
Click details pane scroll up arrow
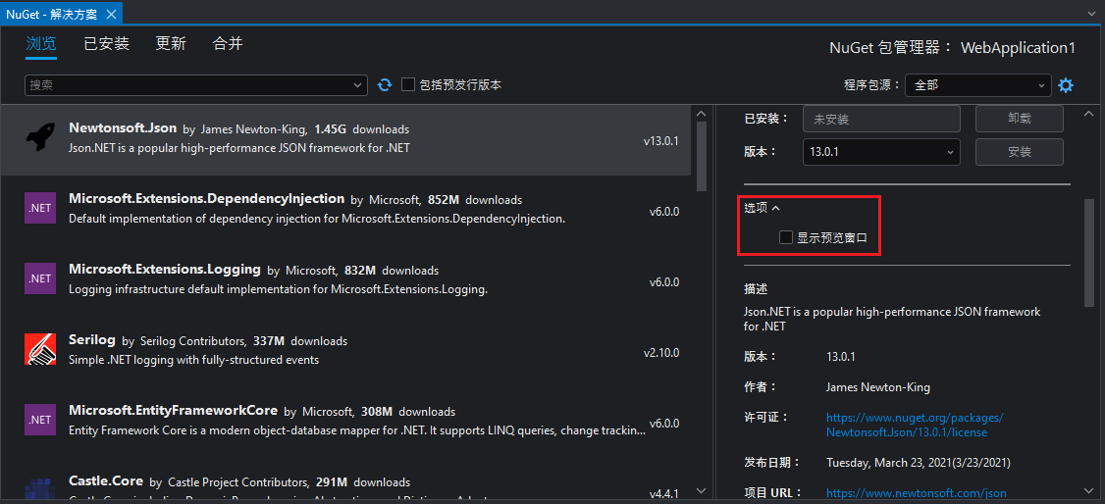1088,114
